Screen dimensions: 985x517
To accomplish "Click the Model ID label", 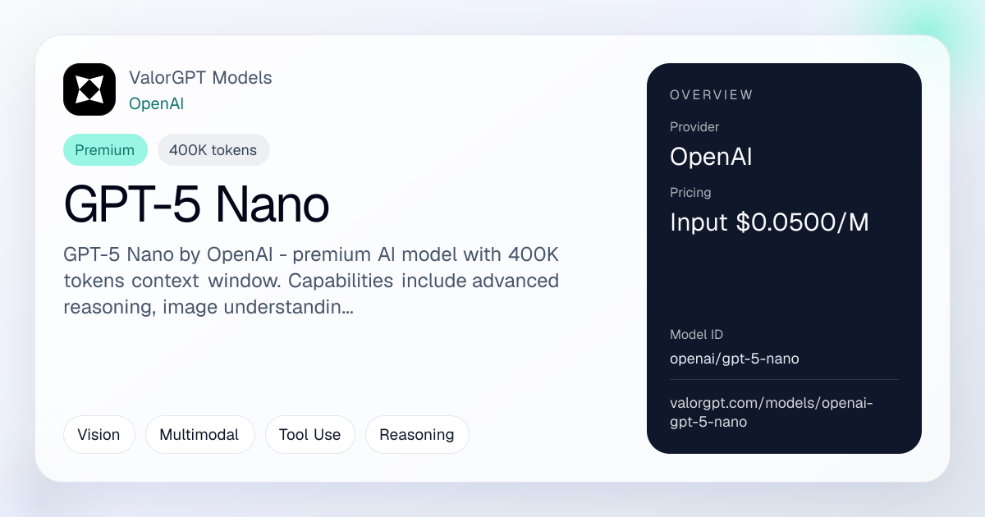I will coord(696,335).
